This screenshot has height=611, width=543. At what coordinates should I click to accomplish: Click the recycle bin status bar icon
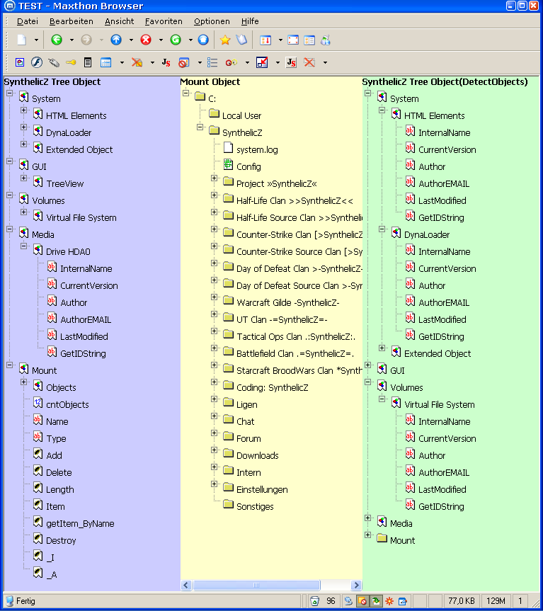coord(315,601)
